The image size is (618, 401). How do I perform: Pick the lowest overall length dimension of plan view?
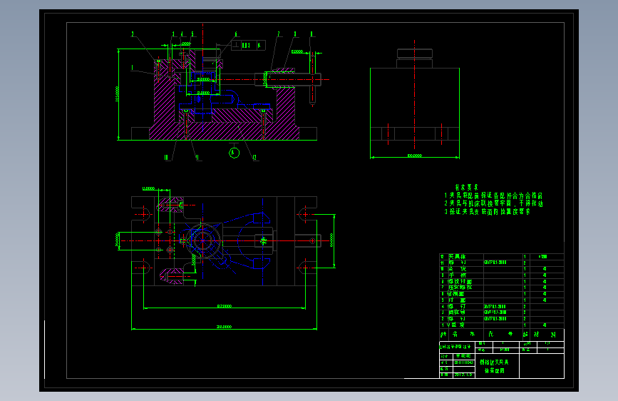click(x=224, y=327)
